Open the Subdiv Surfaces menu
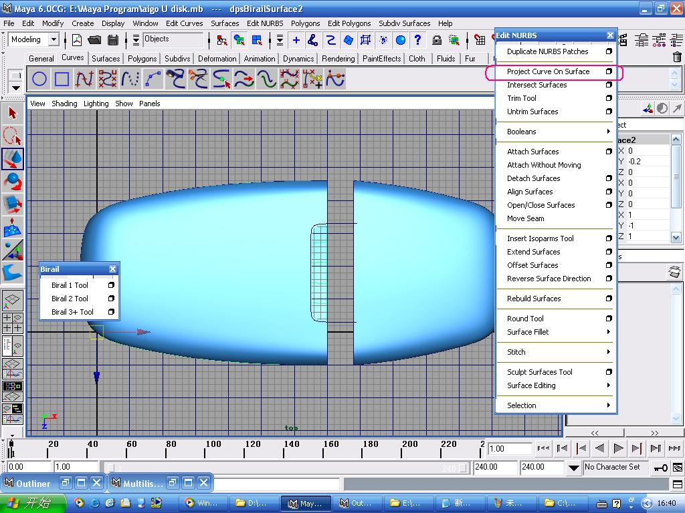 pyautogui.click(x=405, y=23)
